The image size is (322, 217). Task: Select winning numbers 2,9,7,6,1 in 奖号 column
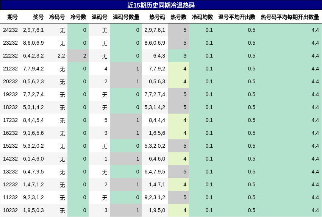(x=33, y=30)
